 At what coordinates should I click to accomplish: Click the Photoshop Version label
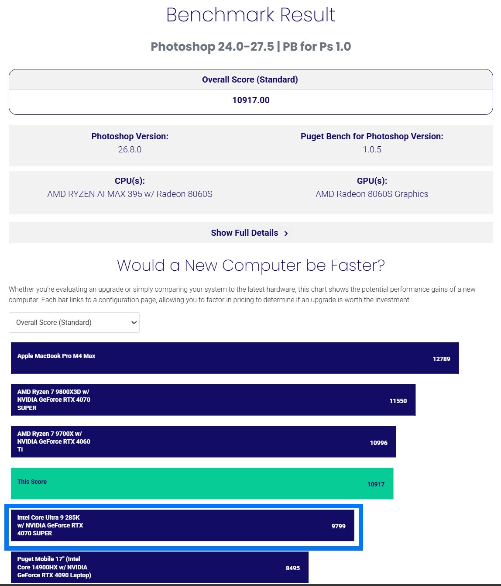tap(130, 136)
